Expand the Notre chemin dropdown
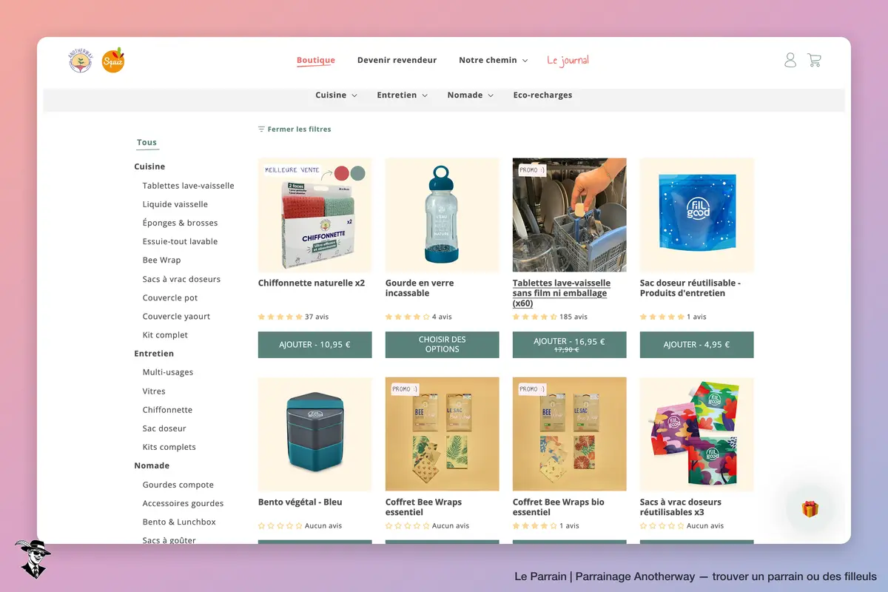The height and width of the screenshot is (592, 888). coord(493,60)
